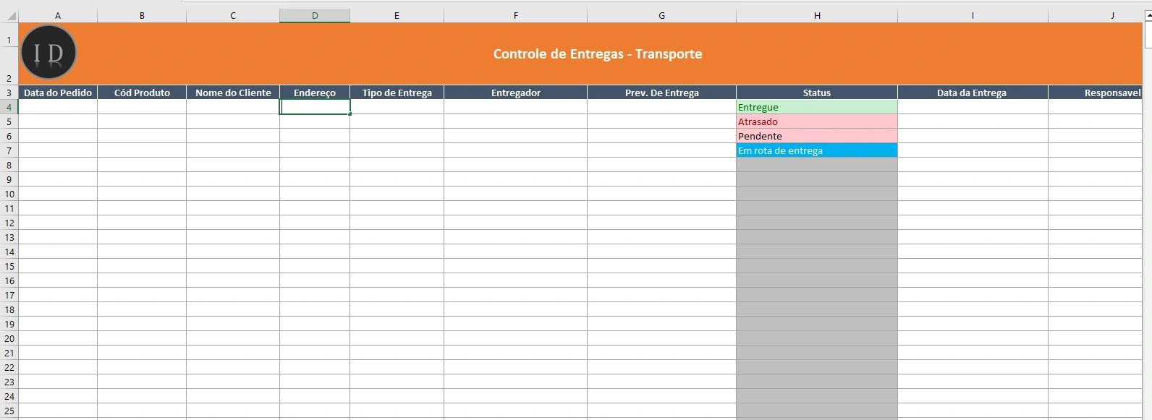Select the Atrasado status cell

click(817, 121)
